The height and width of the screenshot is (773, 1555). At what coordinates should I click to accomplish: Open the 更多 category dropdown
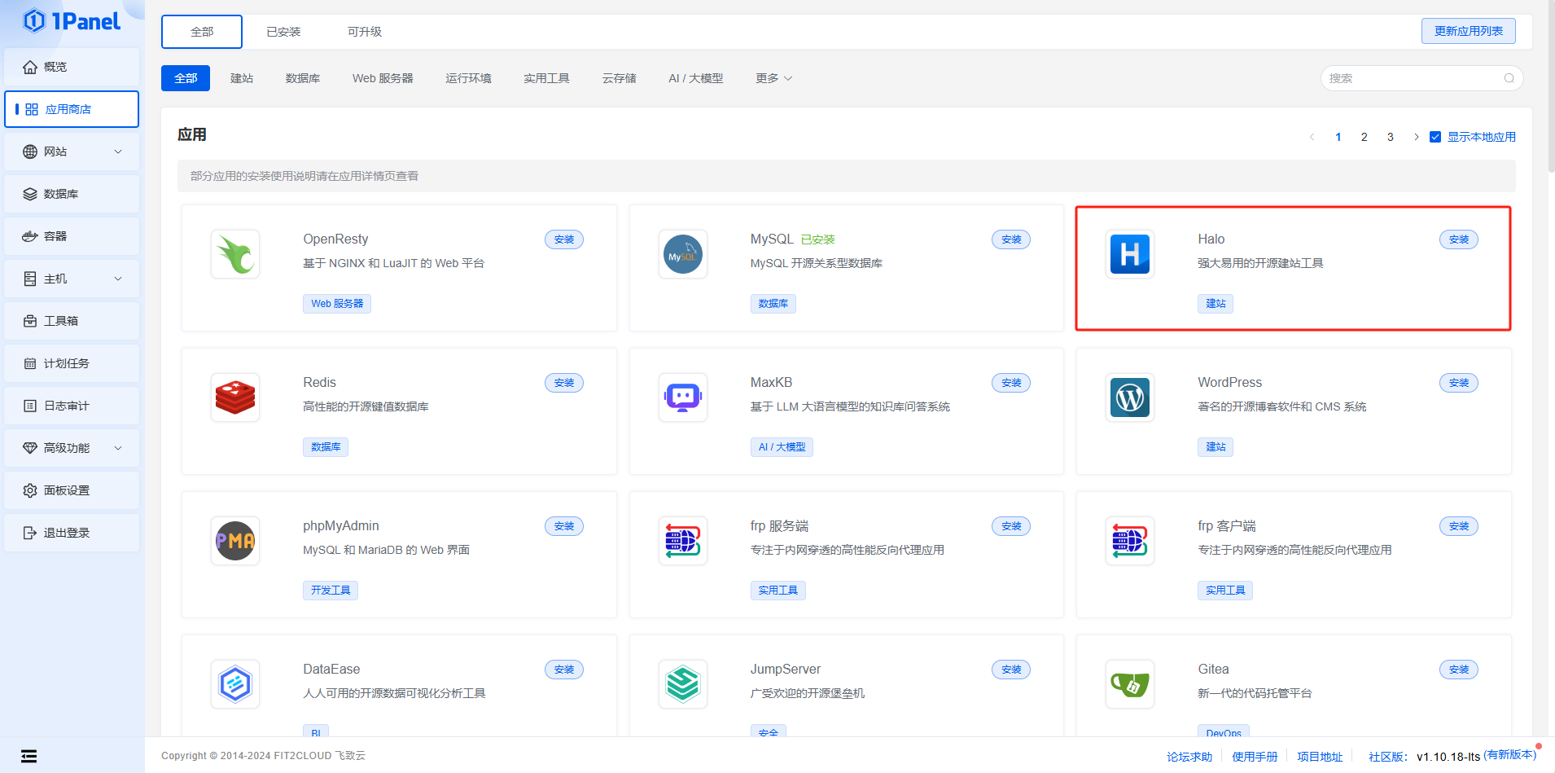pyautogui.click(x=773, y=78)
